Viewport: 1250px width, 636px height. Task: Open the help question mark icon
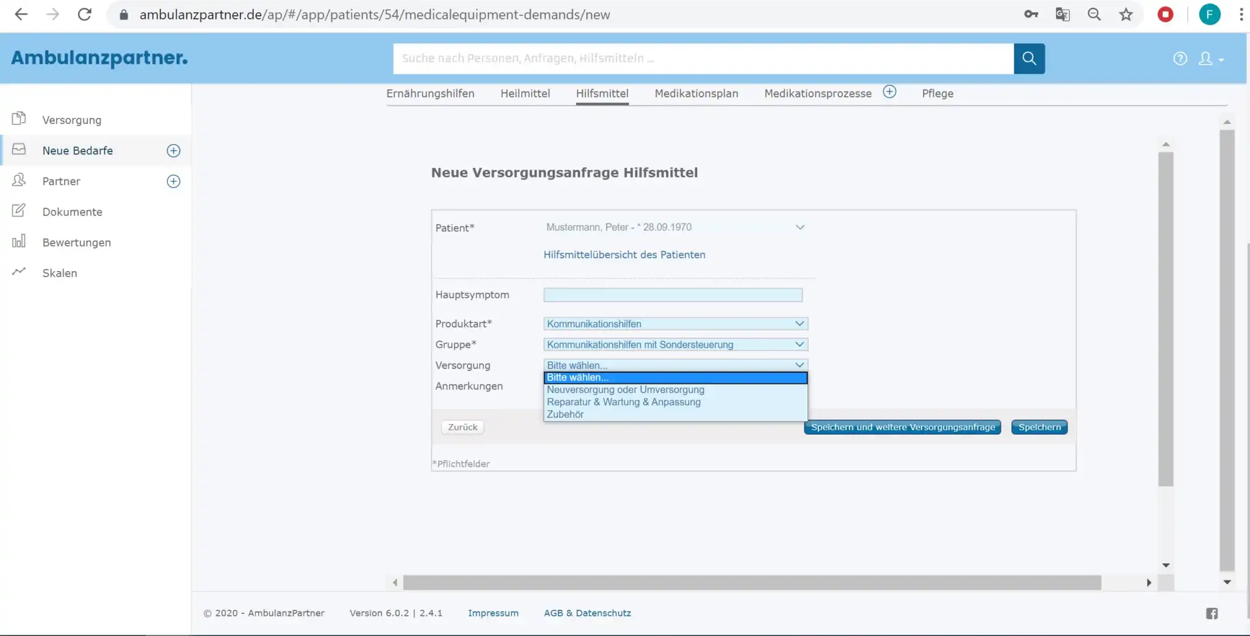pyautogui.click(x=1180, y=59)
